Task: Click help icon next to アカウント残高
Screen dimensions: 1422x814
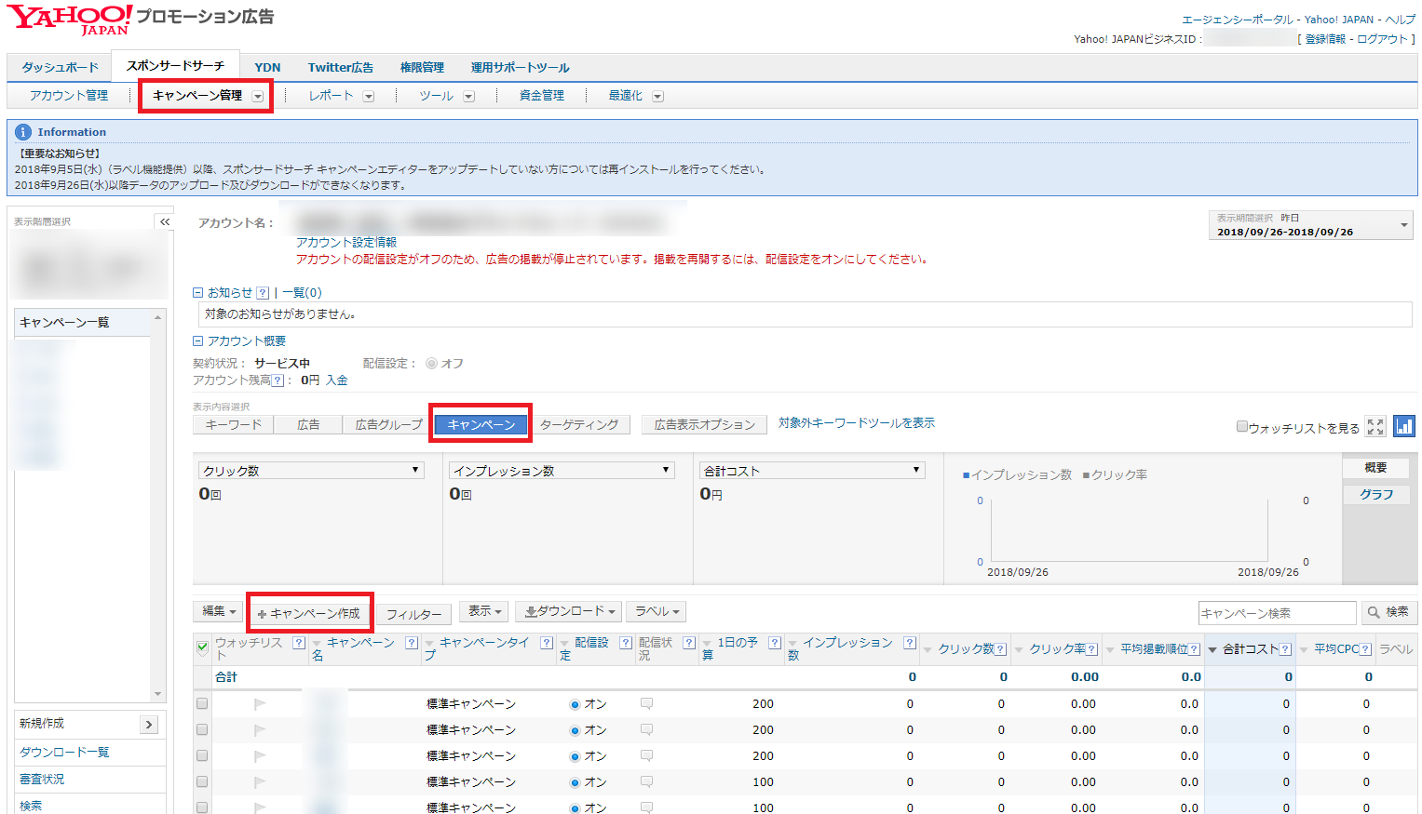Action: coord(278,380)
